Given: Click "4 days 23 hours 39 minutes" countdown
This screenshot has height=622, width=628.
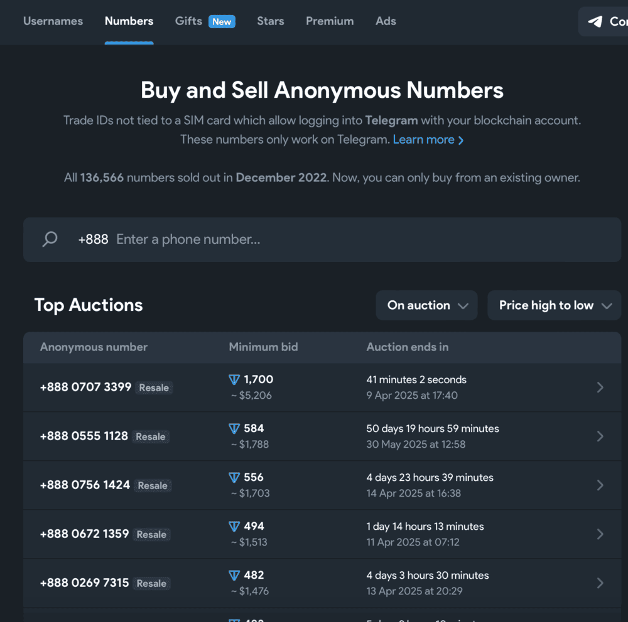Looking at the screenshot, I should 430,477.
